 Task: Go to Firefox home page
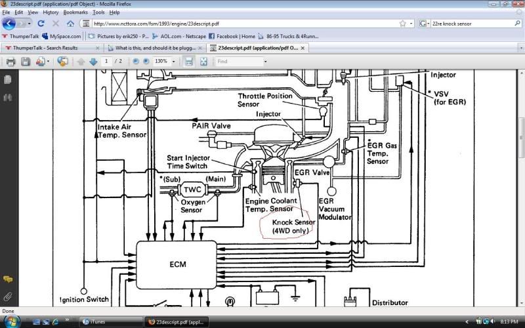pos(70,24)
